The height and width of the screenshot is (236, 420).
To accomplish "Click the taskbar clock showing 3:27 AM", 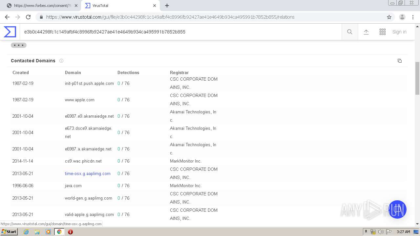I will click(x=403, y=232).
